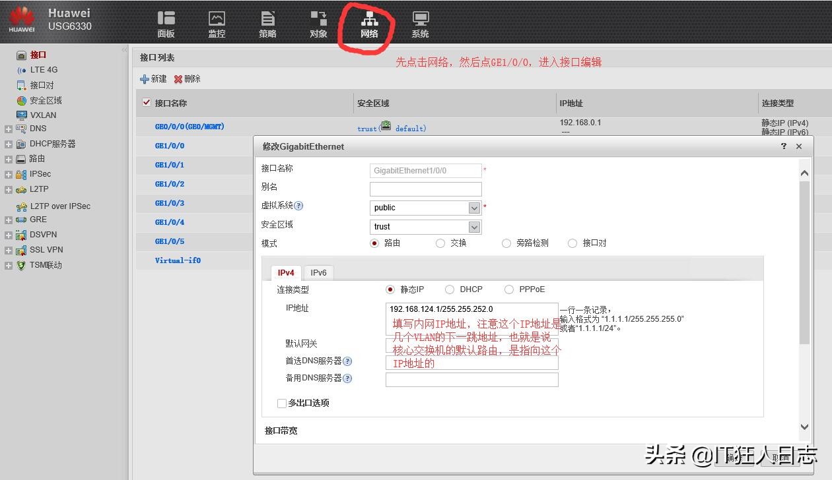
Task: Open the 监控 monitoring section
Action: click(x=217, y=24)
